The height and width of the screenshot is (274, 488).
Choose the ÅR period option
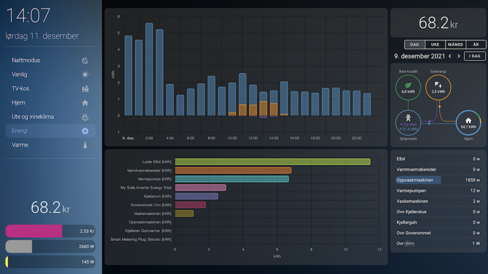[x=476, y=44]
